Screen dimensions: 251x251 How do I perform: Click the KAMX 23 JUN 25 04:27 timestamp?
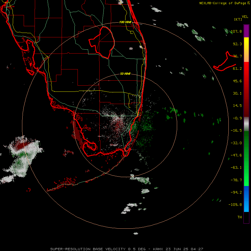coord(178,249)
